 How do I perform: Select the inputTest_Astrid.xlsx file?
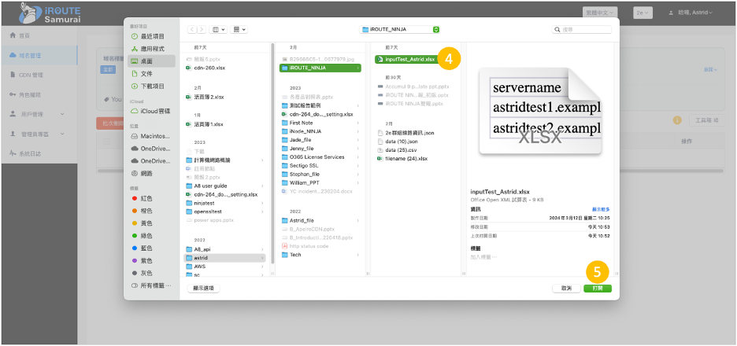[x=409, y=59]
